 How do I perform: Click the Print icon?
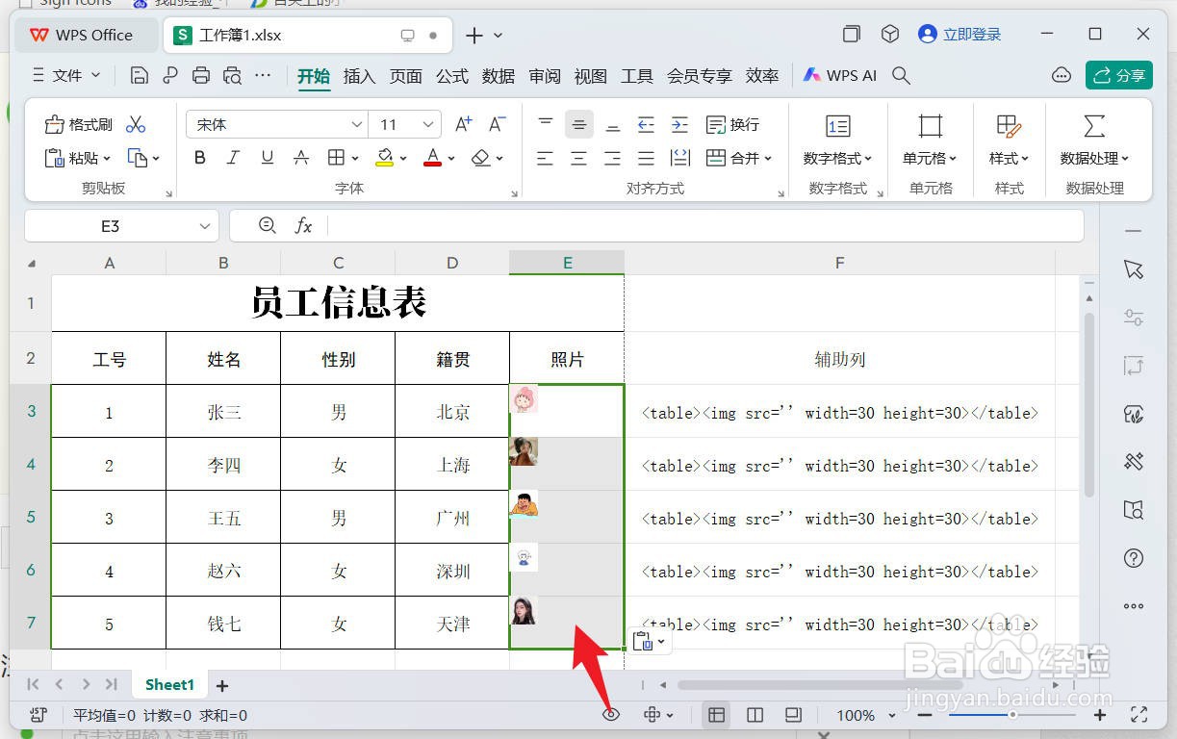201,75
